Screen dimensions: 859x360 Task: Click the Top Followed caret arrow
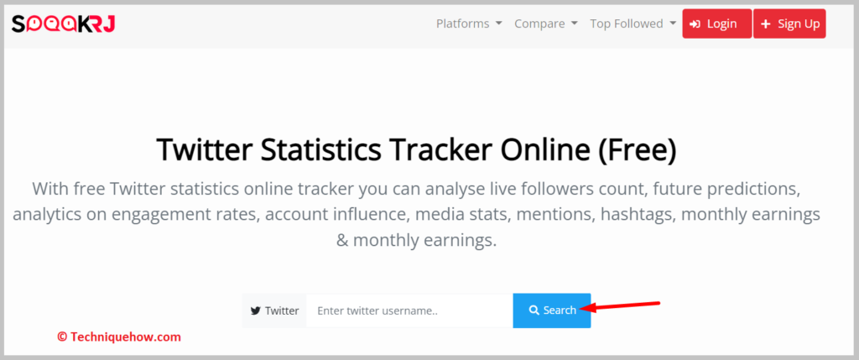tap(673, 23)
